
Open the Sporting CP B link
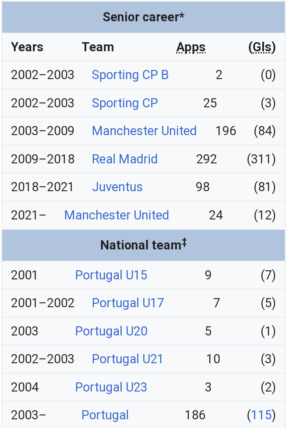tap(130, 75)
